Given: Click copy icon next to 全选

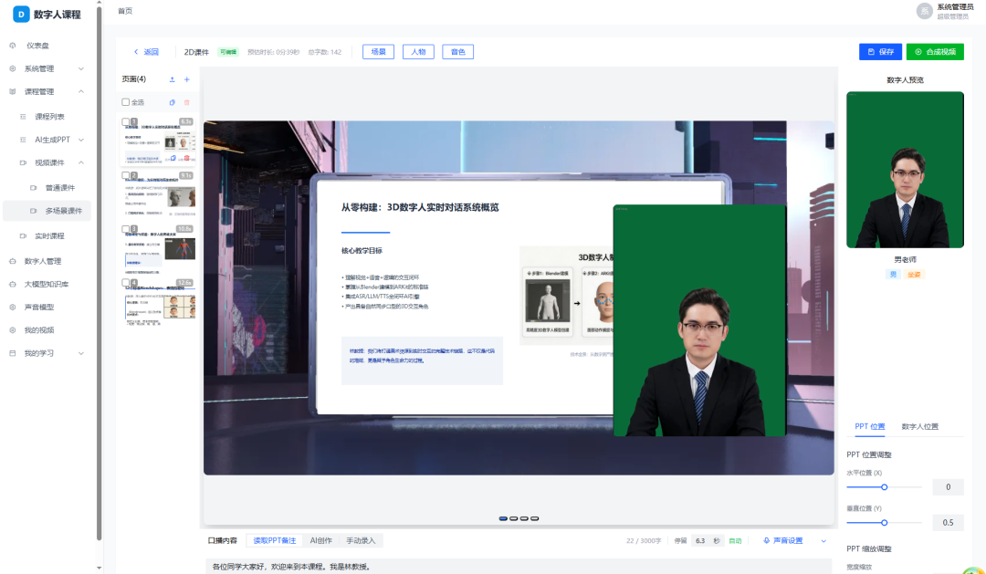Looking at the screenshot, I should coord(173,102).
